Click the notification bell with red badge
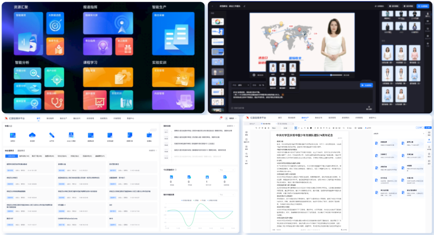Screen dimensions: 434x235 click(x=221, y=119)
